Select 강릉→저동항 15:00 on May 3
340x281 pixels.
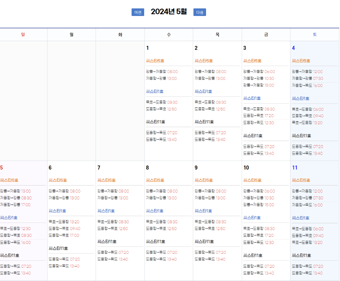(x=259, y=85)
